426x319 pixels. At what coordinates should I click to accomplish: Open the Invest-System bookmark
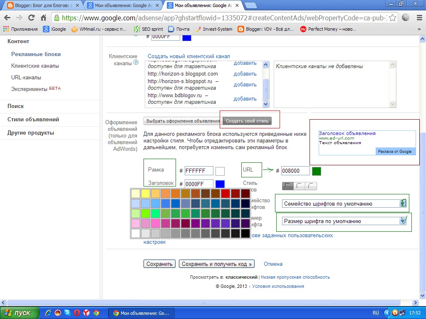pyautogui.click(x=214, y=29)
